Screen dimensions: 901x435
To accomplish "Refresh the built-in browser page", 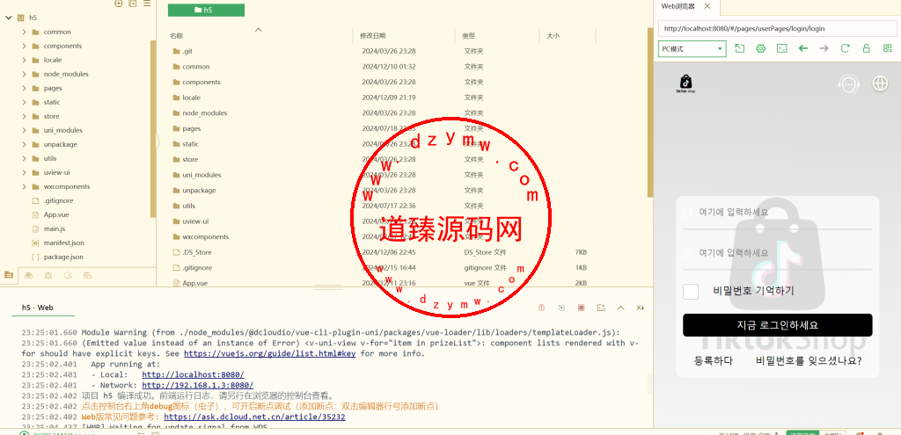I will click(846, 49).
